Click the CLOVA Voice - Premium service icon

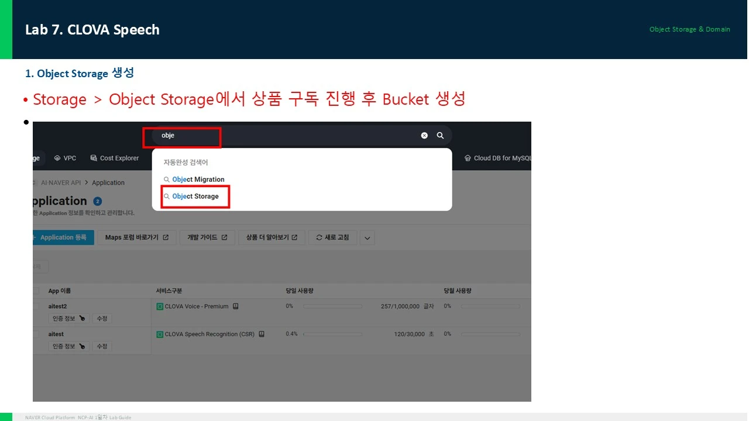point(160,306)
